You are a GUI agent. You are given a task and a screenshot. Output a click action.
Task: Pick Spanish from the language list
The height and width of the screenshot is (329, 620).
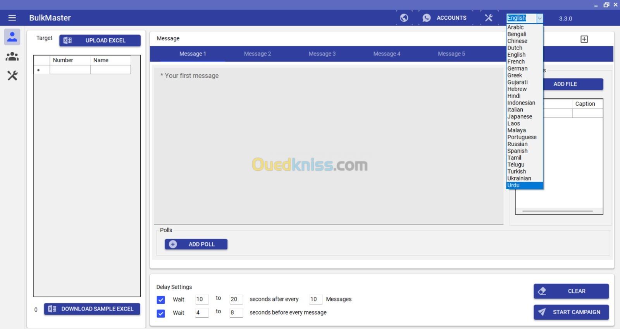(x=525, y=151)
